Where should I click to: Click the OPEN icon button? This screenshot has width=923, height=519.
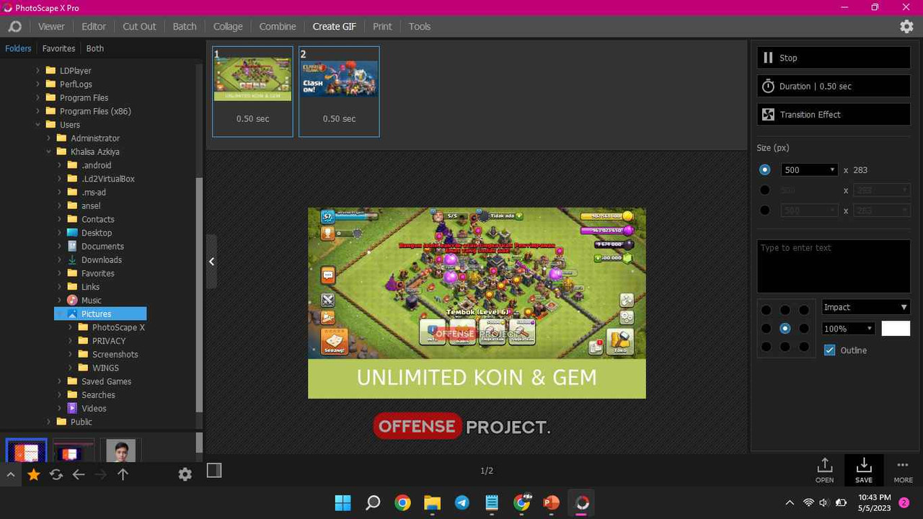click(x=825, y=470)
